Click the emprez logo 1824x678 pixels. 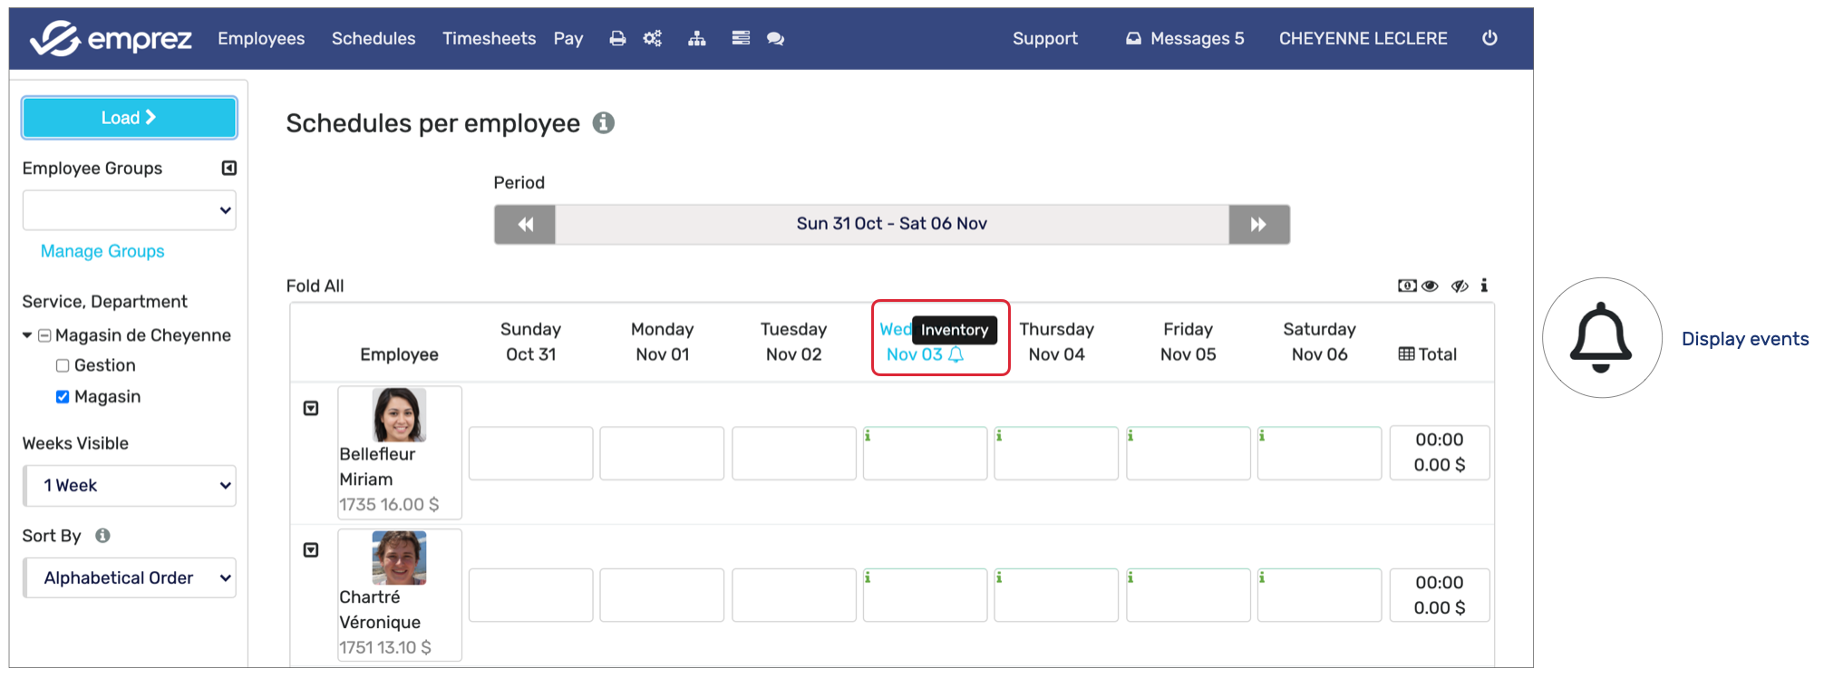coord(111,38)
